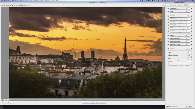This screenshot has height=109, width=195.
Task: Select the Hand tool in the toolbar
Action: (4, 5)
